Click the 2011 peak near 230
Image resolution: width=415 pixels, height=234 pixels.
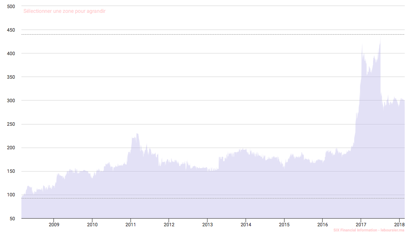137,134
